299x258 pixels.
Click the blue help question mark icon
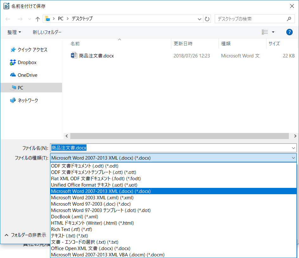click(289, 32)
